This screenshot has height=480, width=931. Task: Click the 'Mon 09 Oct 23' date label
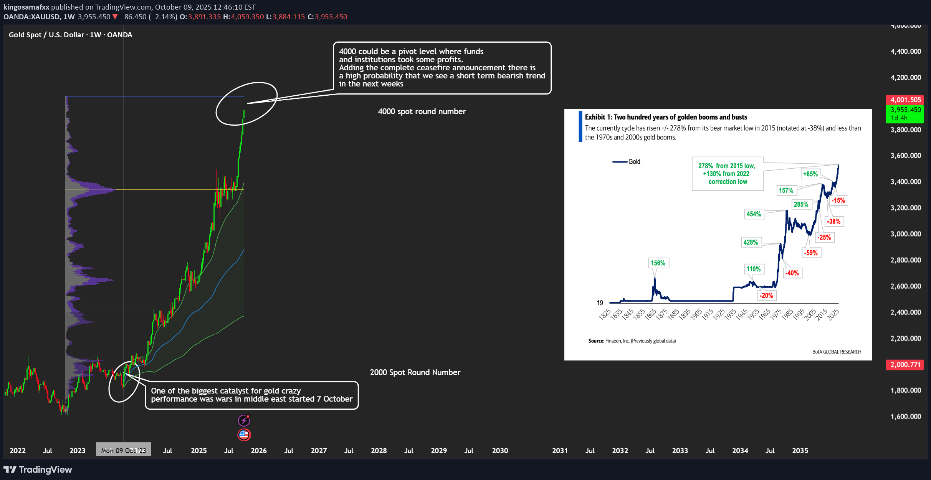123,450
